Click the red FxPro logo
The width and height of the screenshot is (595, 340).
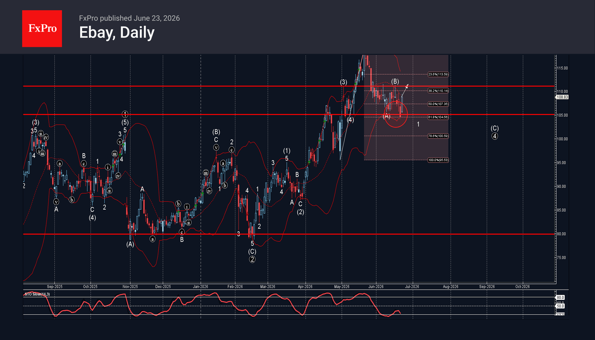(42, 28)
